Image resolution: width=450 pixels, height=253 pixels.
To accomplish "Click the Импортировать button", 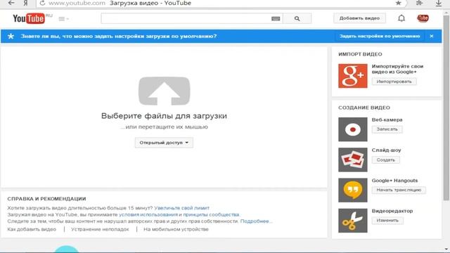I will [394, 82].
